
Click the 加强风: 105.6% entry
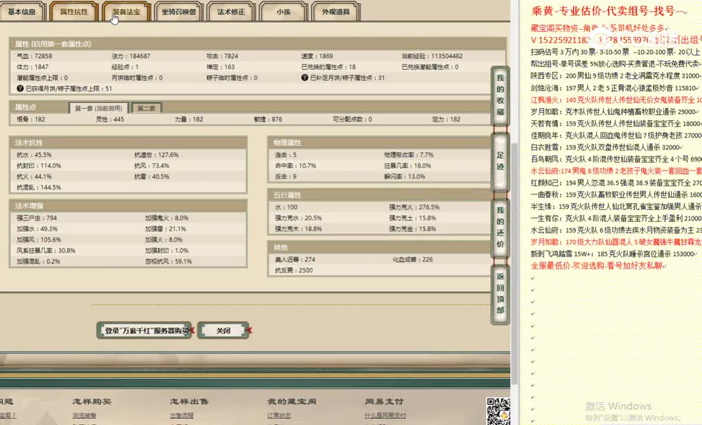coord(38,240)
